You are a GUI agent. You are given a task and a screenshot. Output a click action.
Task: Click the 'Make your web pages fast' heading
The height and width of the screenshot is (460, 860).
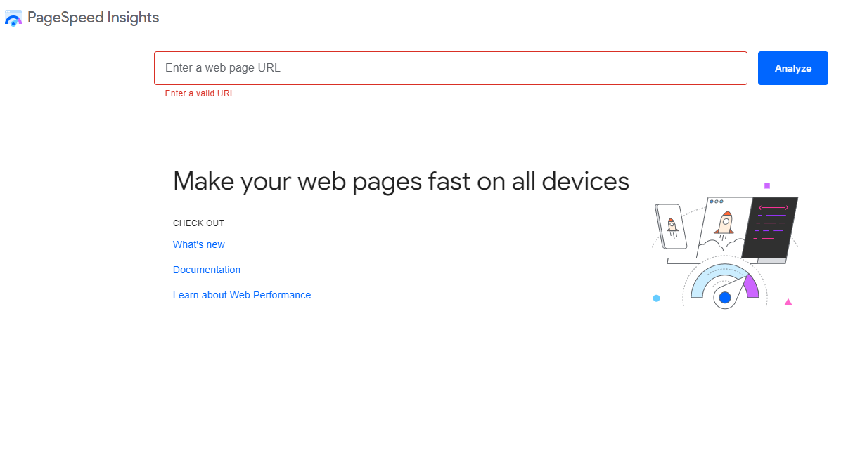pyautogui.click(x=401, y=181)
